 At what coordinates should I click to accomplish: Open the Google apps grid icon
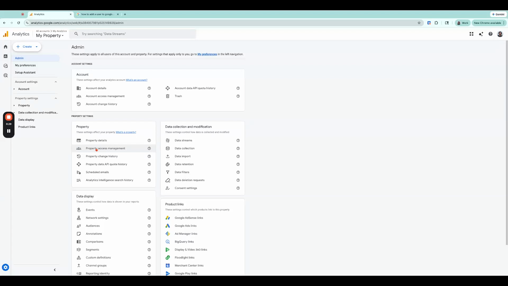471,34
